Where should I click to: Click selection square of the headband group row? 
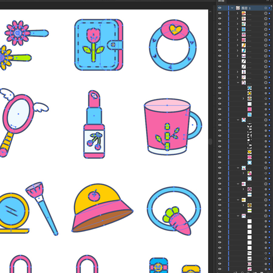(270, 216)
